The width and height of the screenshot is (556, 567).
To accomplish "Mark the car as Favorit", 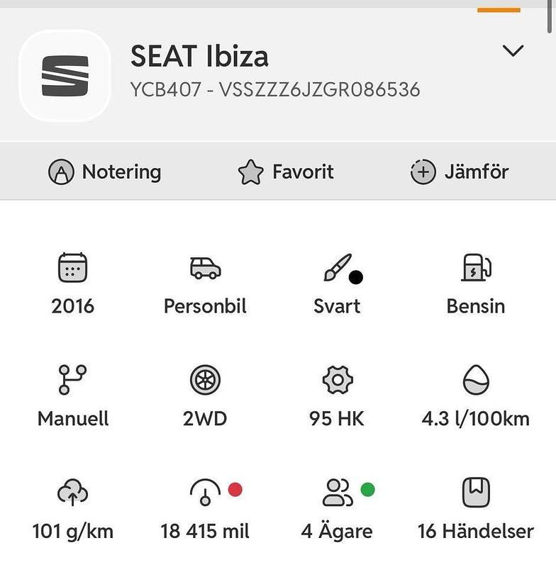I will (286, 172).
